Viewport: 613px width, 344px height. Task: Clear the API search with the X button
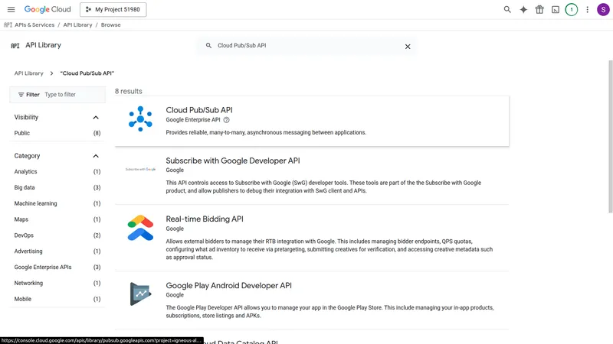[408, 47]
